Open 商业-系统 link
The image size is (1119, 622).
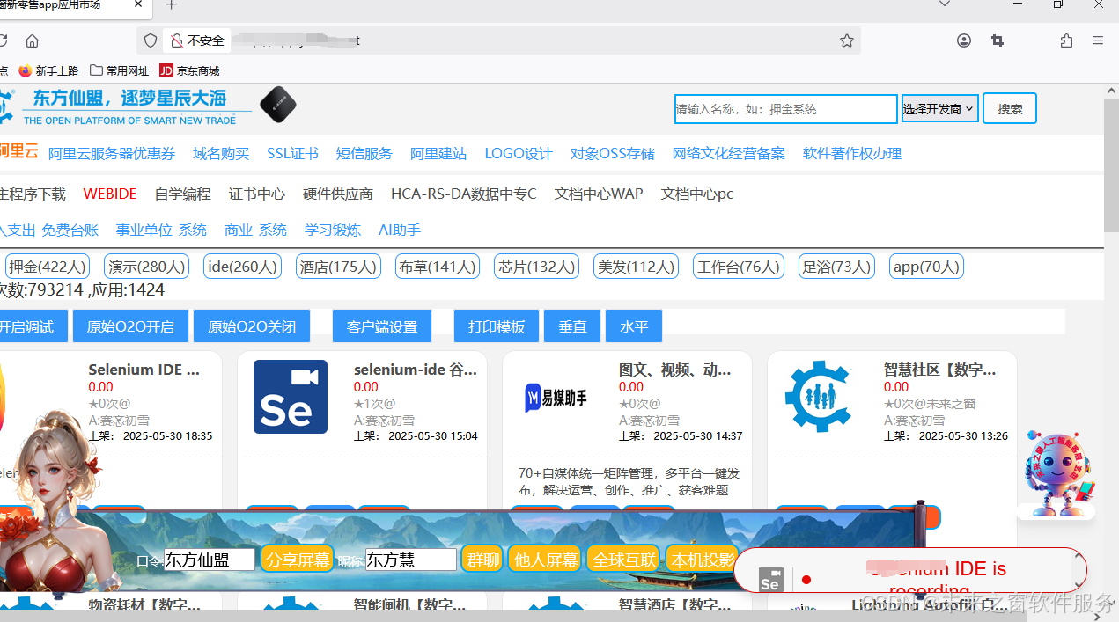pyautogui.click(x=255, y=230)
